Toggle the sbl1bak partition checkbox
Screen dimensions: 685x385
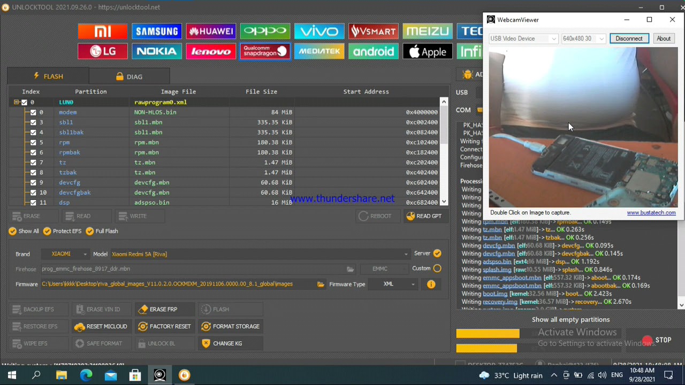pyautogui.click(x=33, y=132)
